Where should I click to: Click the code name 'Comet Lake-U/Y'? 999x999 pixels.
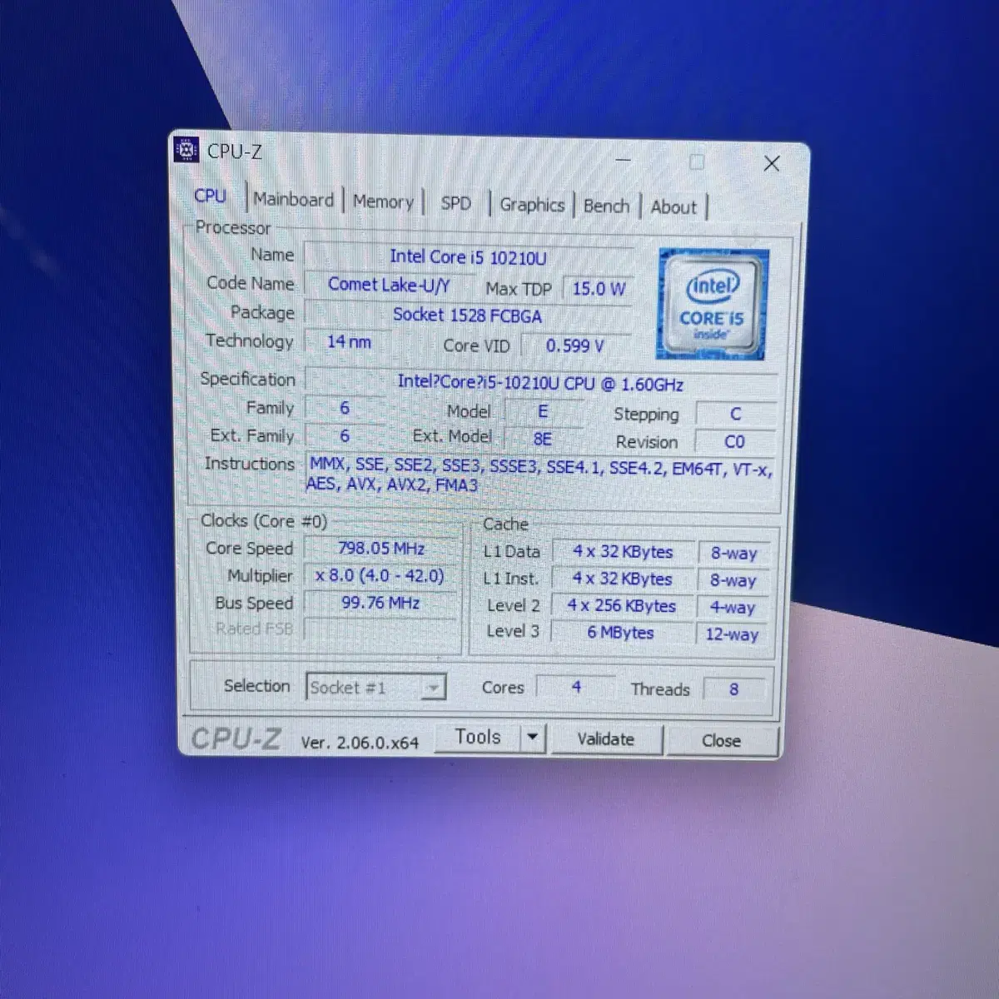click(389, 285)
